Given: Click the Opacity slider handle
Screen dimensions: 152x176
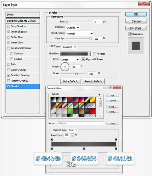Looking at the screenshot, I should pyautogui.click(x=91, y=39).
